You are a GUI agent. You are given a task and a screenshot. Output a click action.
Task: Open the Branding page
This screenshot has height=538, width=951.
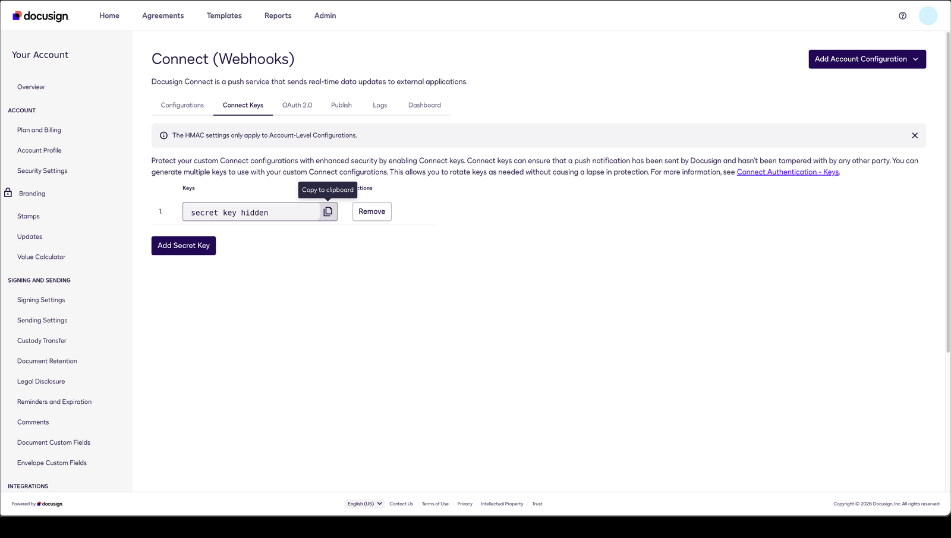point(32,194)
